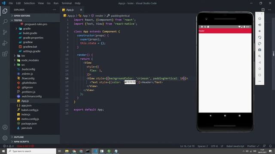Close the App.js editor tab
Image resolution: width=275 pixels, height=154 pixels.
[81, 10]
